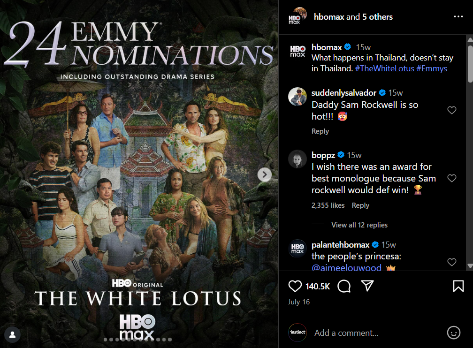Like palantehbomax's comment
The image size is (473, 348).
point(451,262)
